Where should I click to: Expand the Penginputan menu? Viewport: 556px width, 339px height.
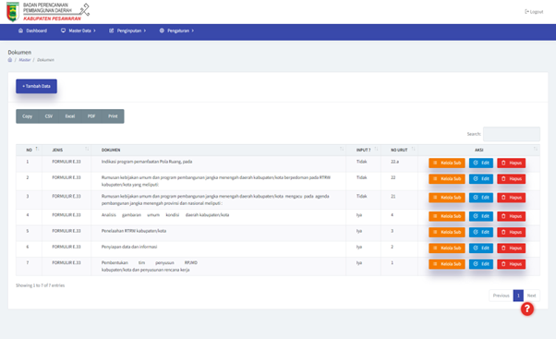click(127, 30)
